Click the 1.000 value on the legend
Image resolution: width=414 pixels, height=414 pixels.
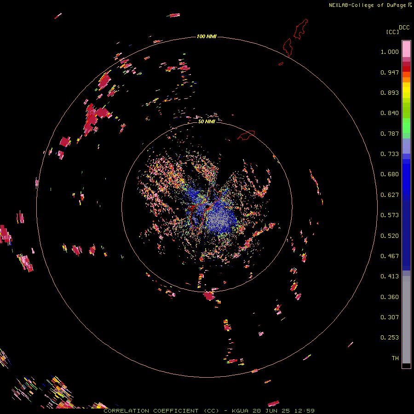click(x=390, y=52)
